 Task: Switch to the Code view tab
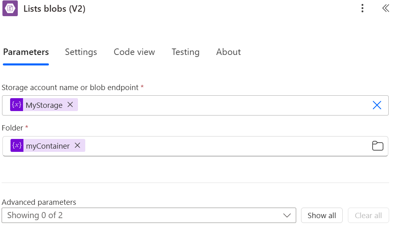[134, 52]
